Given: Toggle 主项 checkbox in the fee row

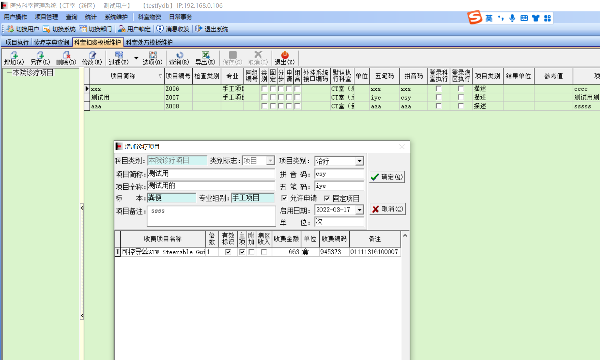Looking at the screenshot, I should tap(242, 252).
